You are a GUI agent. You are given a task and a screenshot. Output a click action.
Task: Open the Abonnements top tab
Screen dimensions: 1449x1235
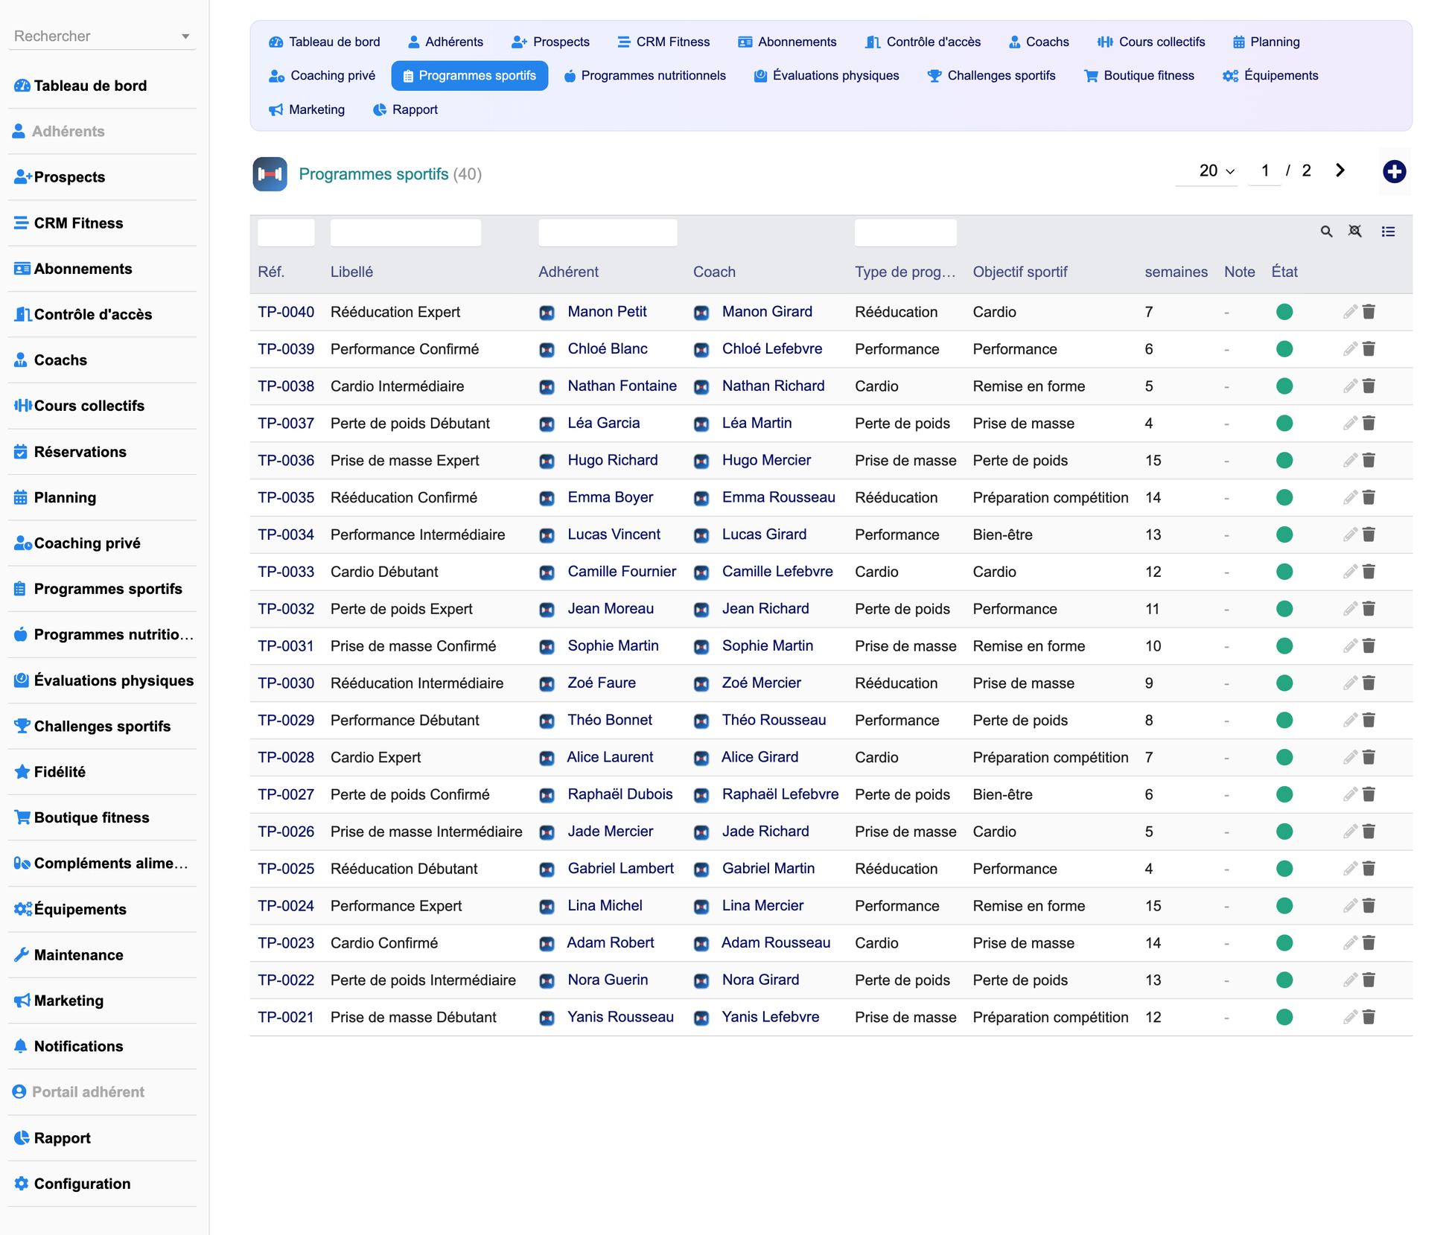[x=787, y=42]
